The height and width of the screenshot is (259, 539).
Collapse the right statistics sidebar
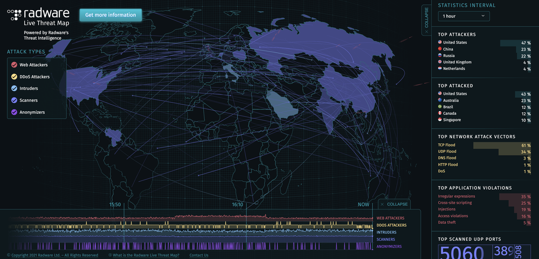point(426,20)
